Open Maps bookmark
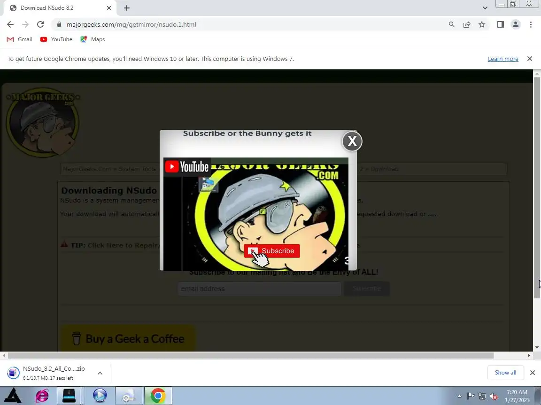The height and width of the screenshot is (405, 541). (x=93, y=39)
